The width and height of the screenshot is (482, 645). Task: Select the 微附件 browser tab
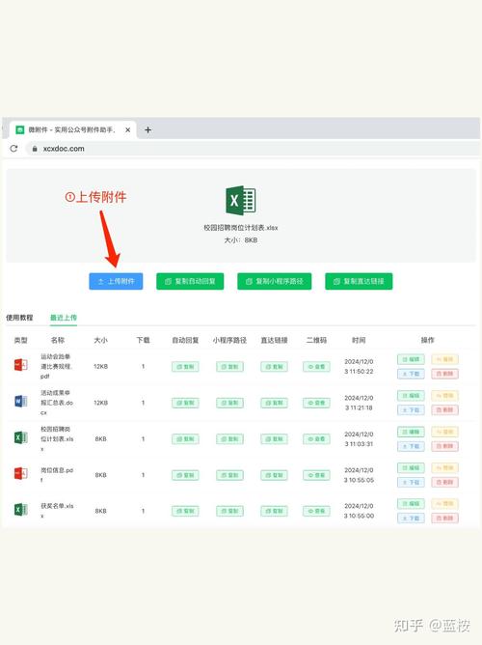coord(72,130)
